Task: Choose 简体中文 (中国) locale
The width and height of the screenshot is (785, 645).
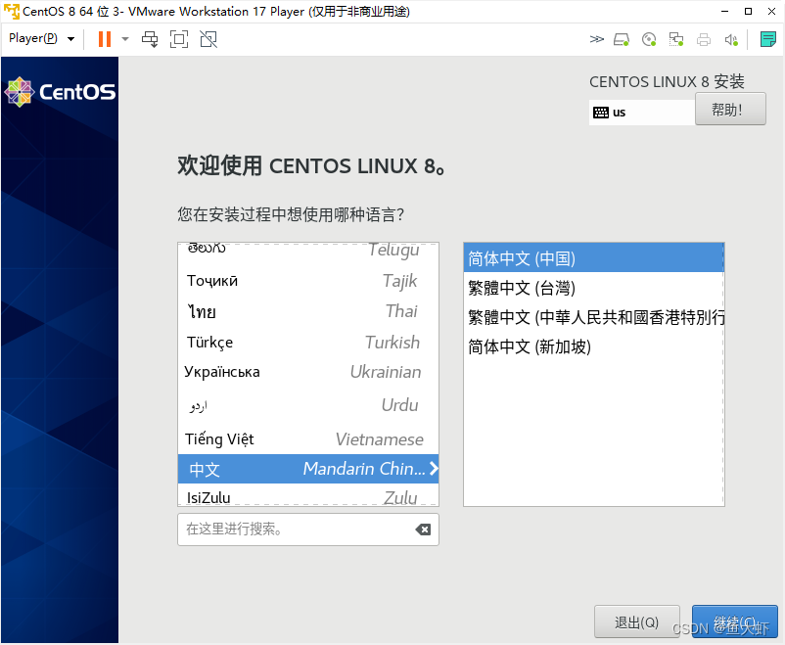Action: 594,258
